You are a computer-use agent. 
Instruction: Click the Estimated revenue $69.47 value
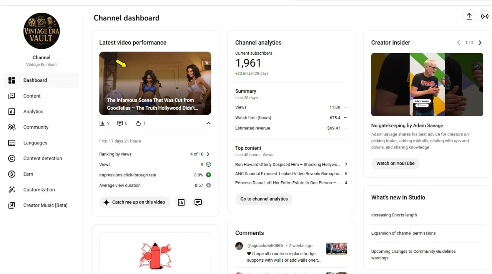tap(334, 128)
